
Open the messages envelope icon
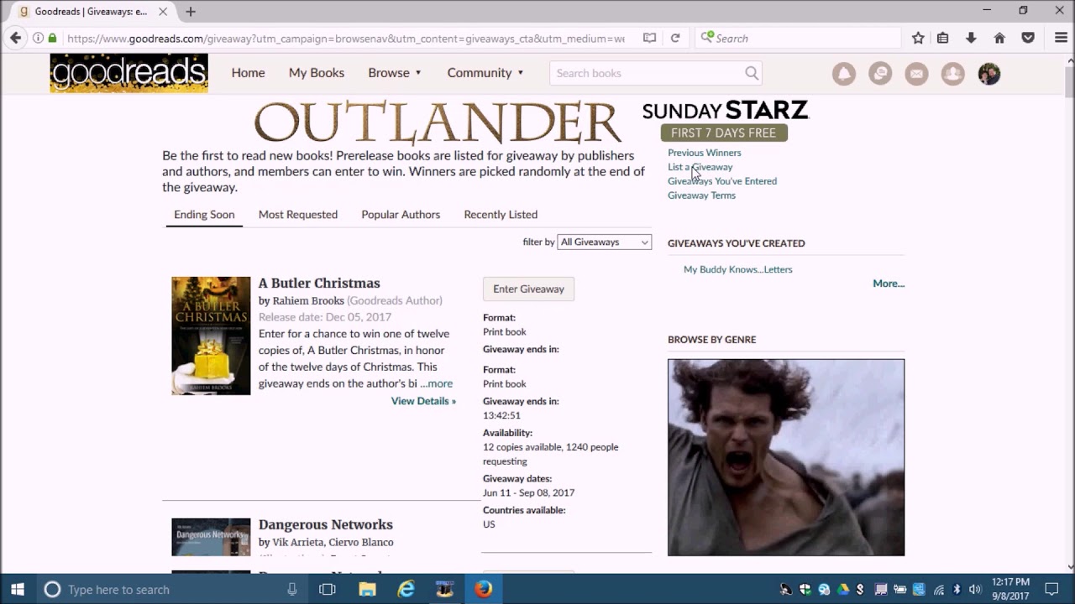(916, 74)
